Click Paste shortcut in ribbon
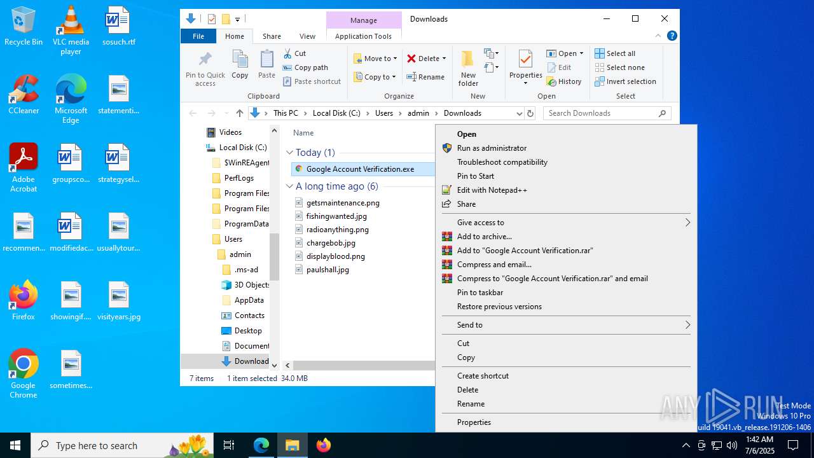 pos(312,81)
